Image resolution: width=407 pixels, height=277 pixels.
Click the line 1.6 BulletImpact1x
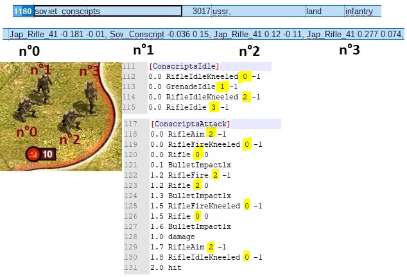point(191,226)
